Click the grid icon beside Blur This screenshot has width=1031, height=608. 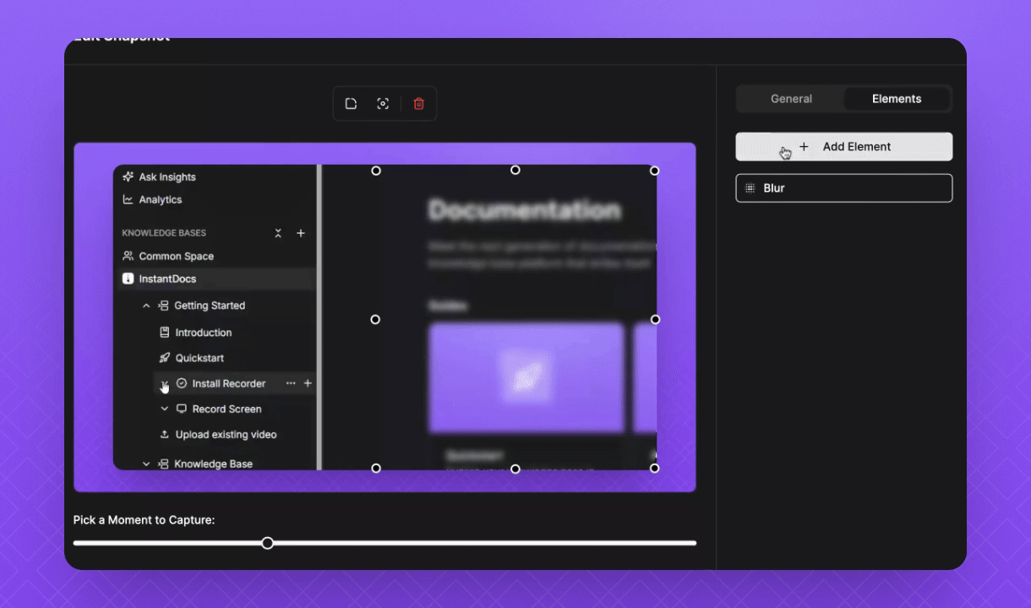point(750,188)
